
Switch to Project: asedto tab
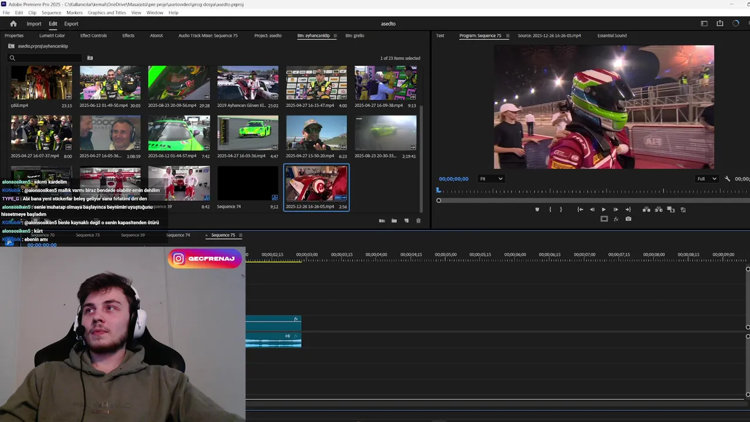coord(268,36)
